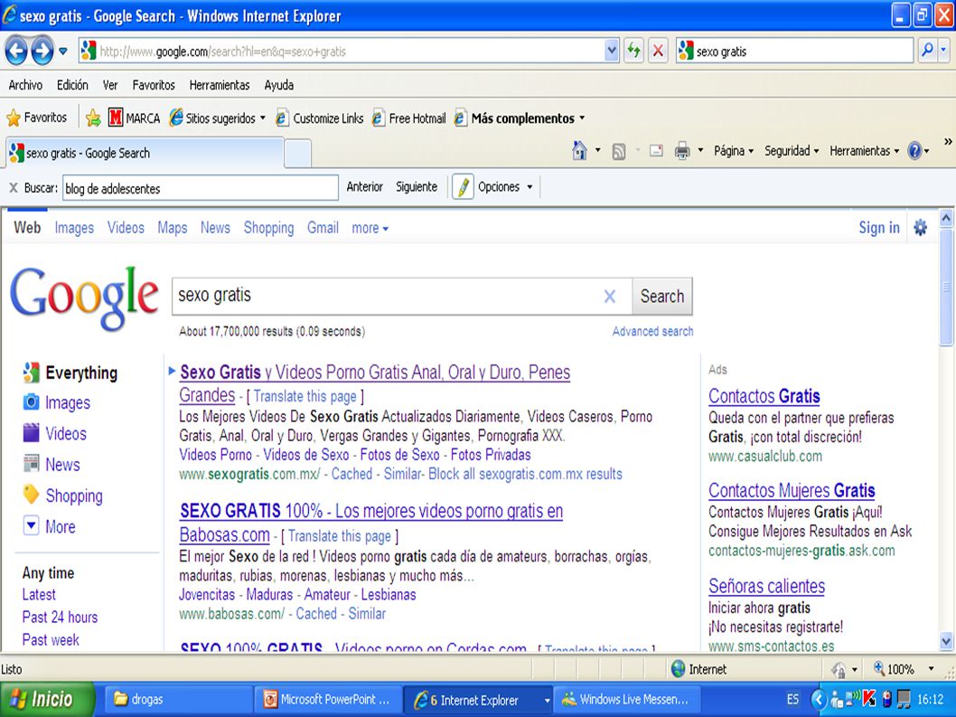The image size is (956, 717).
Task: Select the Shopping filter with tag icon
Action: [62, 495]
